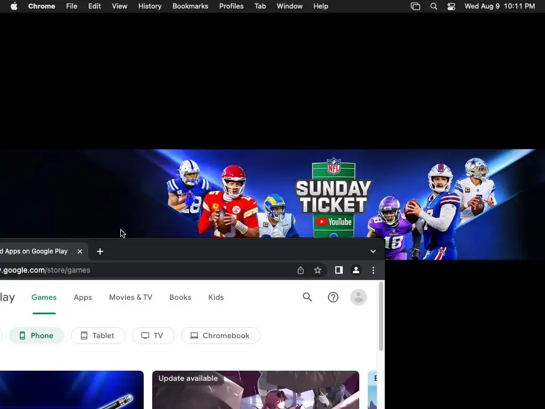Switch to the Books tab
The height and width of the screenshot is (409, 545).
click(x=180, y=297)
